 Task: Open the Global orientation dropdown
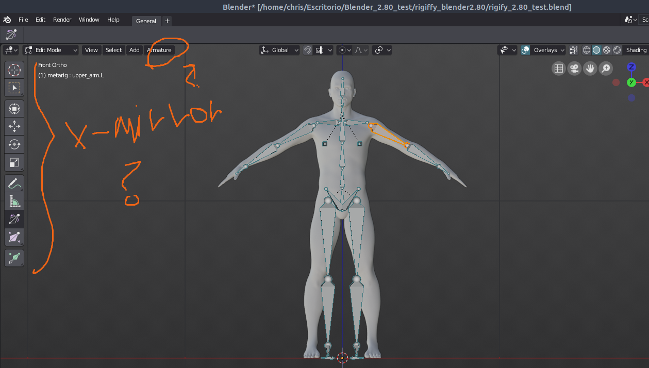coord(279,50)
